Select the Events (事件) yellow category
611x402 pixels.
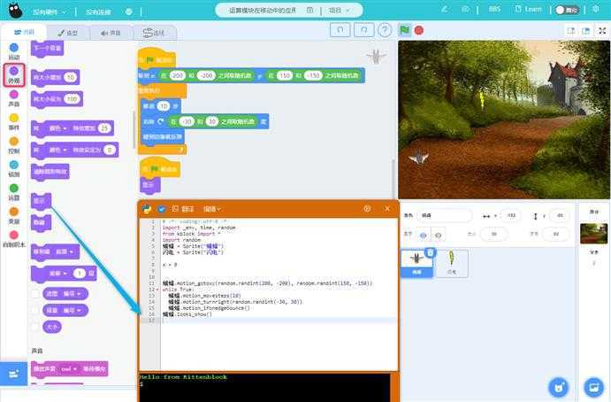click(x=14, y=118)
